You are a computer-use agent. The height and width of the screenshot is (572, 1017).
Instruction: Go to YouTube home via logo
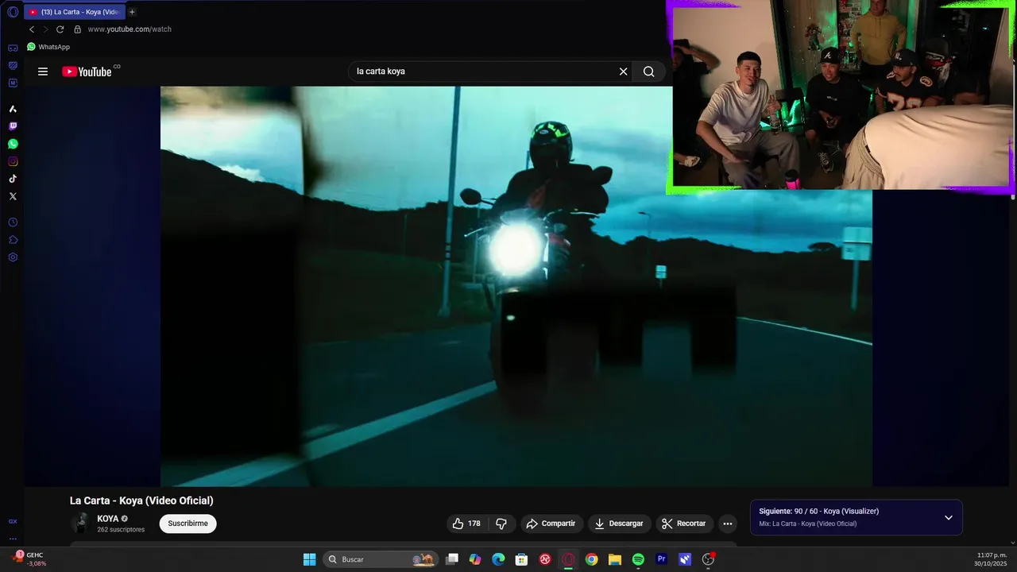(x=87, y=71)
